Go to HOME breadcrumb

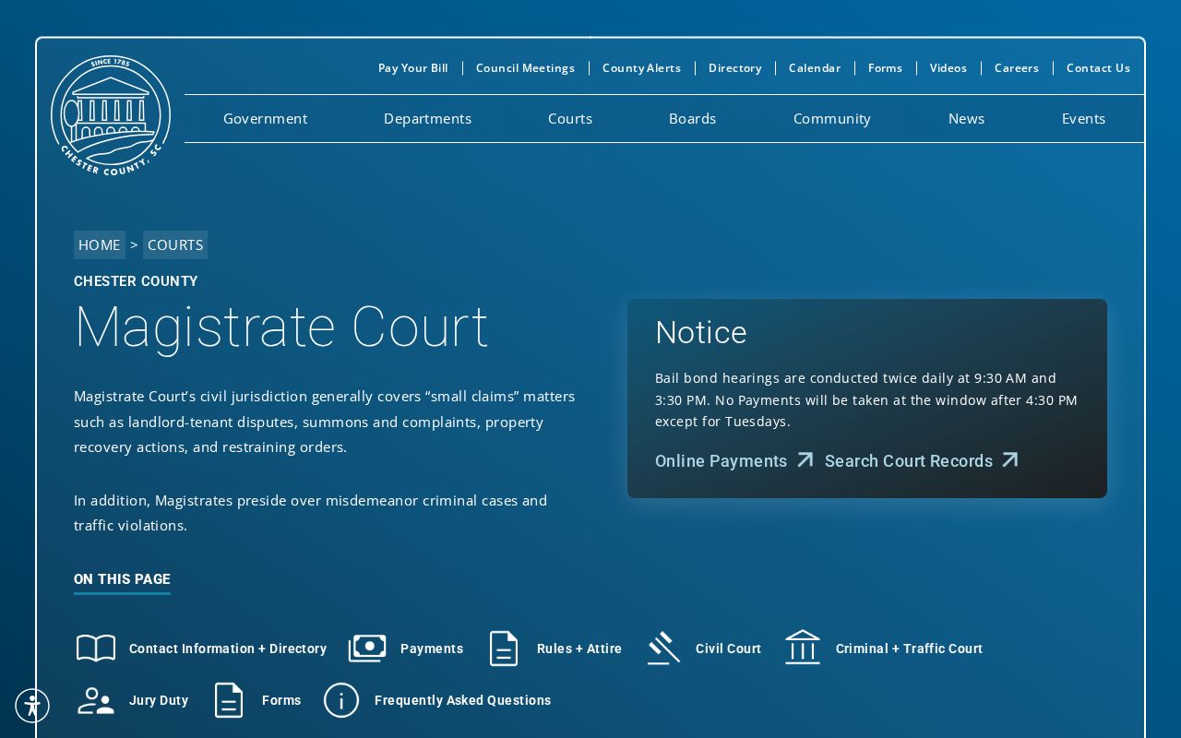pos(100,244)
